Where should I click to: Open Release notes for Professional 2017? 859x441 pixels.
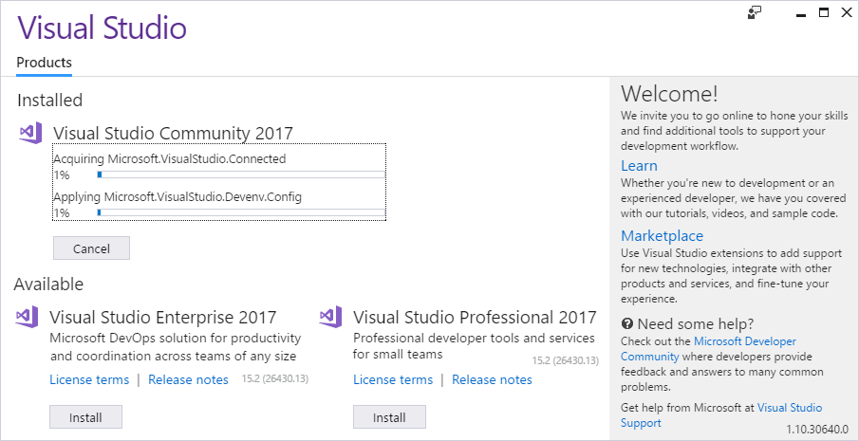[492, 379]
